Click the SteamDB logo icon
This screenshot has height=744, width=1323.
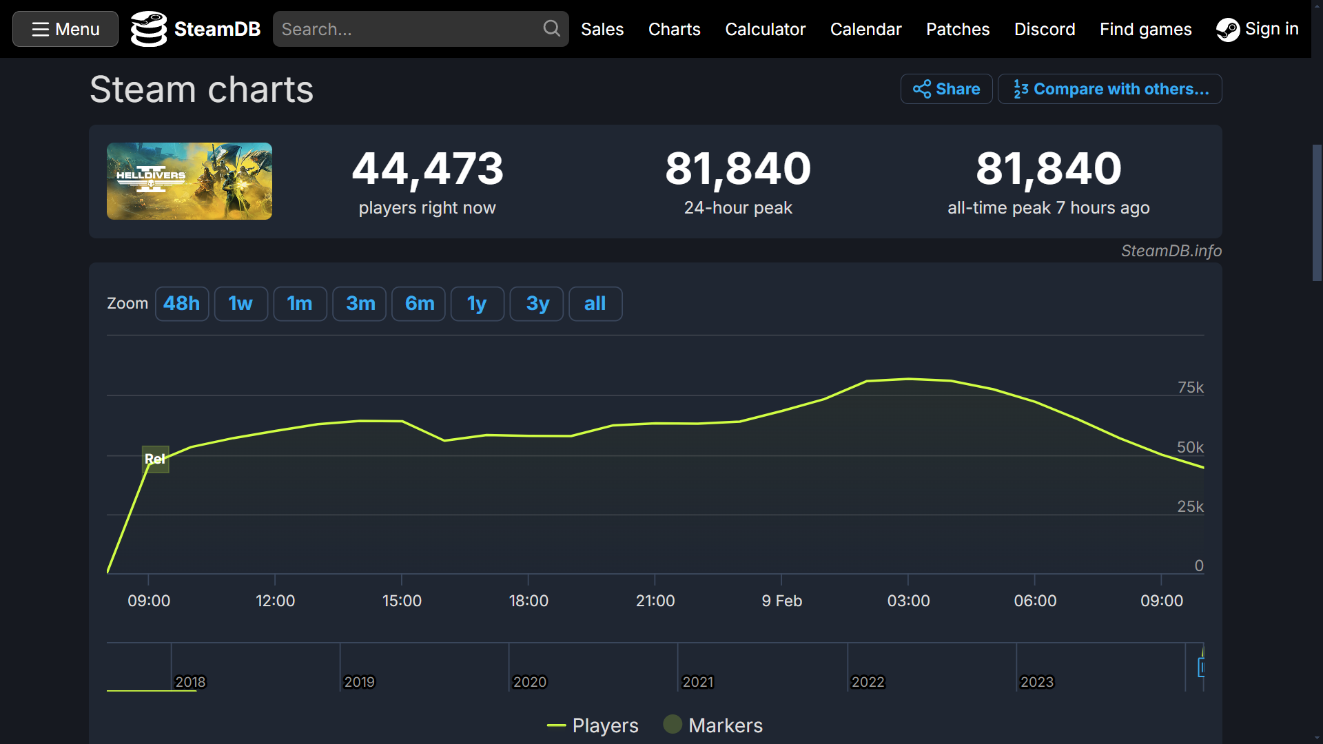(149, 29)
